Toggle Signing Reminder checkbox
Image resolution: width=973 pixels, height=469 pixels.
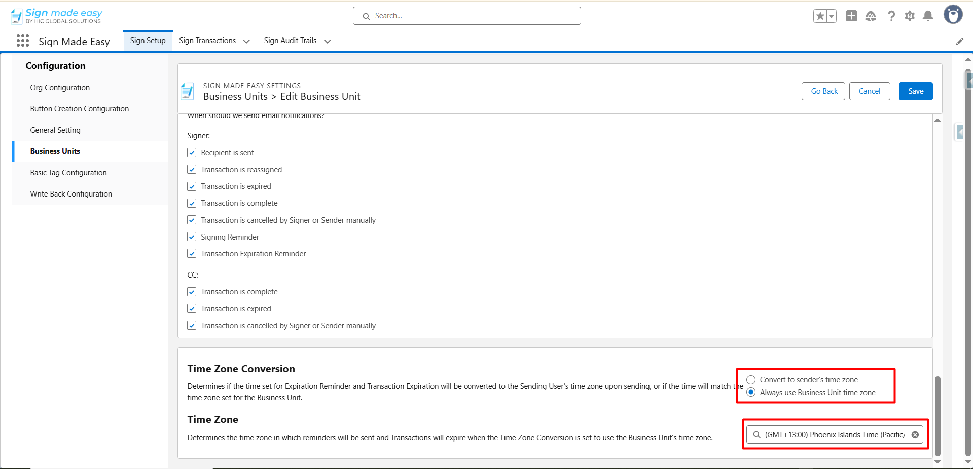click(192, 237)
